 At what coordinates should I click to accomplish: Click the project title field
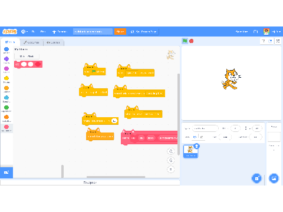click(93, 31)
